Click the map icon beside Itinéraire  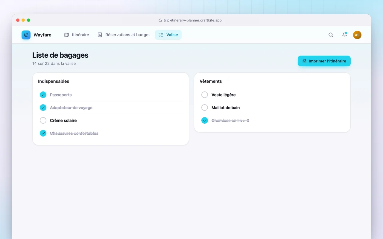tap(67, 35)
